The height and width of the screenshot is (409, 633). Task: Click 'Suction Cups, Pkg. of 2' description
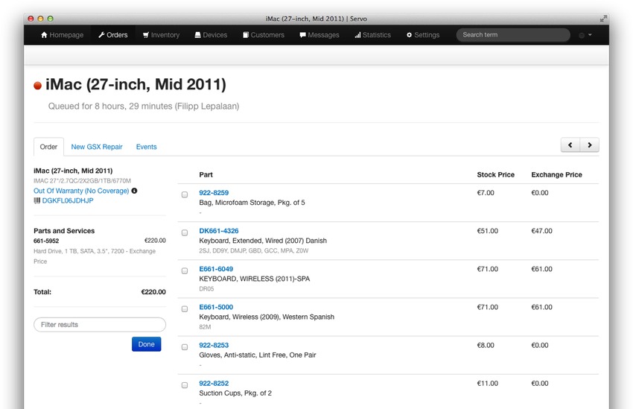coord(235,393)
